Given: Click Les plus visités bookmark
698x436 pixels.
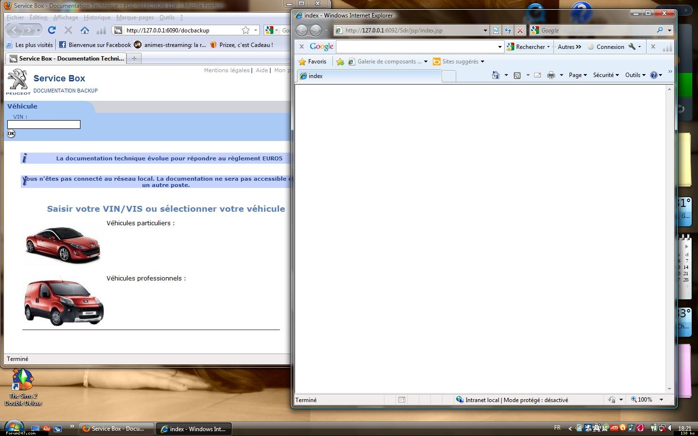Looking at the screenshot, I should coord(29,45).
